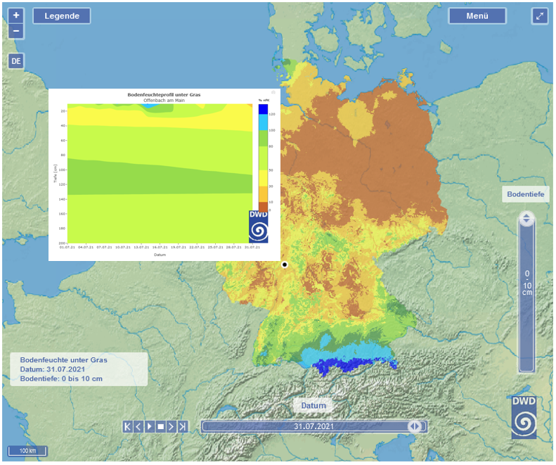The width and height of the screenshot is (556, 465).
Task: Click the Datum label above timeline
Action: pyautogui.click(x=313, y=406)
